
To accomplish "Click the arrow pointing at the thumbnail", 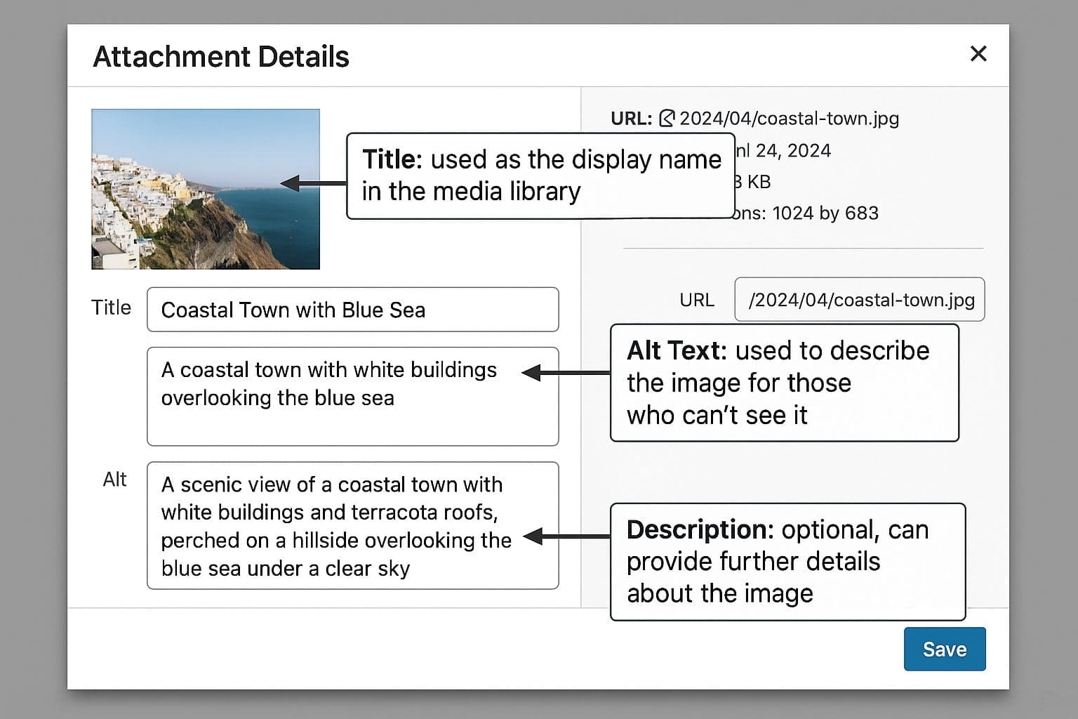I will [x=313, y=183].
